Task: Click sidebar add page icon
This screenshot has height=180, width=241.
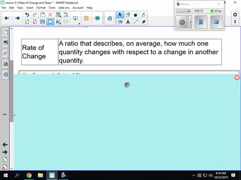Action: click(x=5, y=159)
